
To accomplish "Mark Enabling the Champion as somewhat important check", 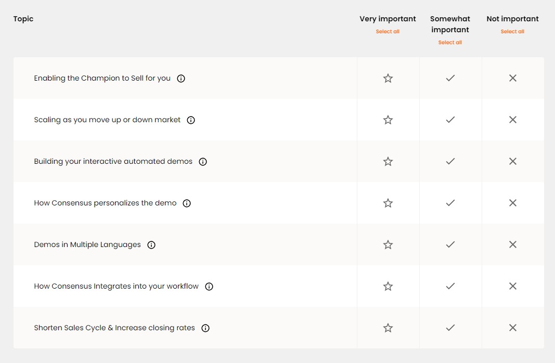I will (x=450, y=78).
